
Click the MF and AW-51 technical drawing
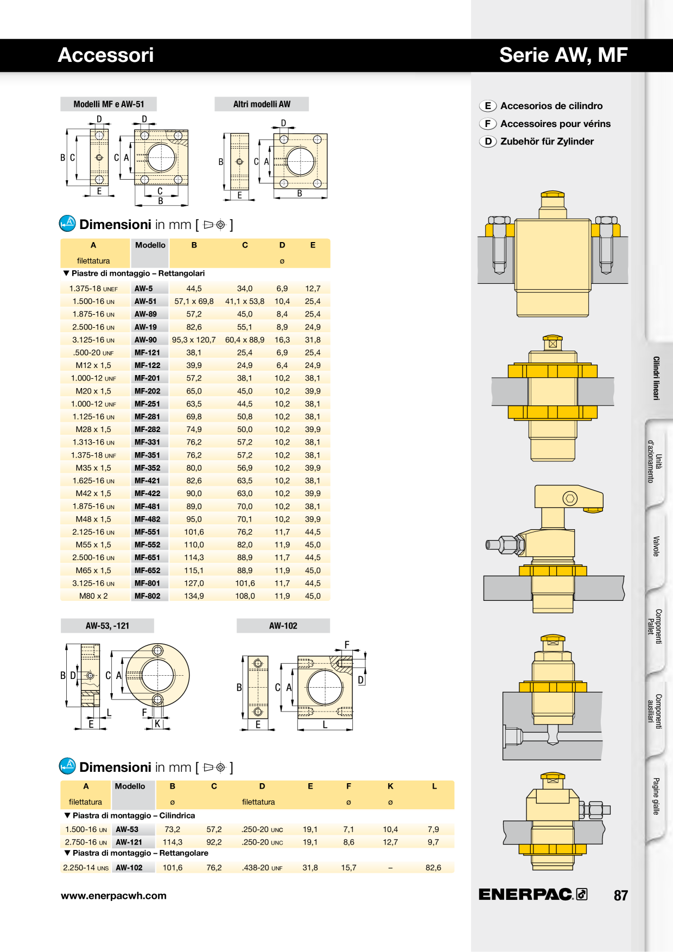pos(124,161)
